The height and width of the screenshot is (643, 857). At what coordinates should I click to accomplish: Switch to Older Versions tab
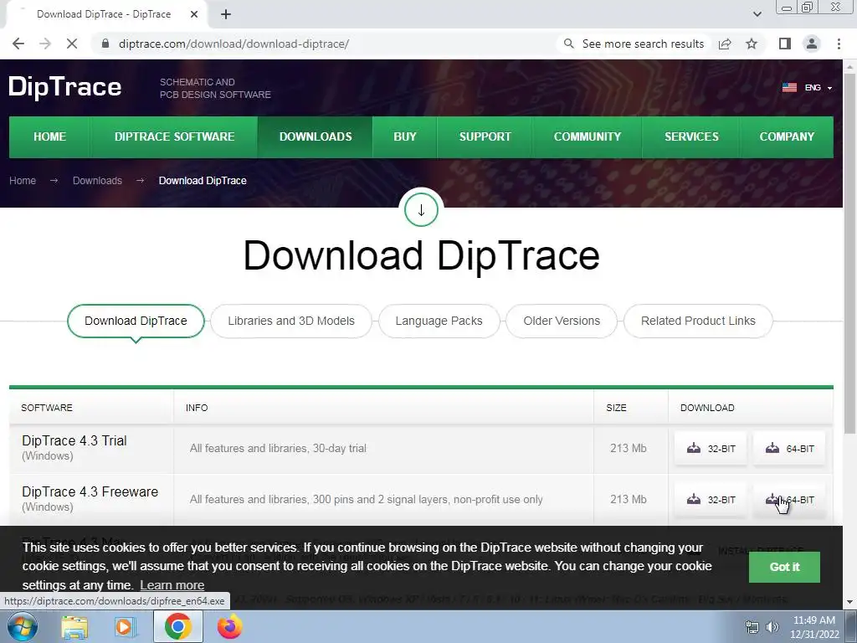tap(562, 321)
